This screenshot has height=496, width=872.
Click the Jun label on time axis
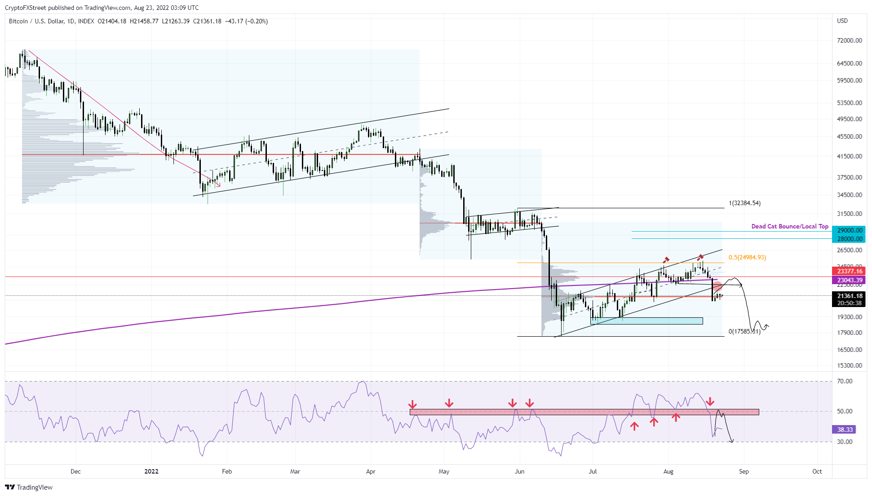(x=519, y=471)
